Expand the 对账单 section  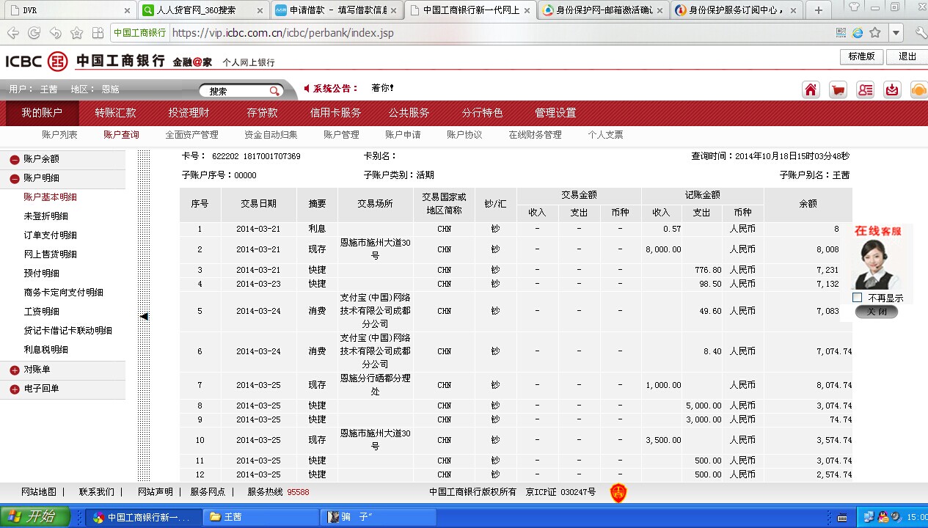click(15, 370)
